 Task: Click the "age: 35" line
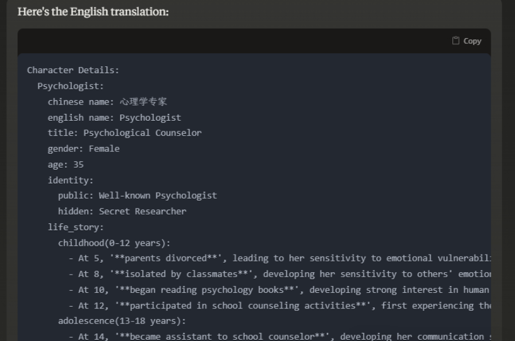(x=66, y=165)
